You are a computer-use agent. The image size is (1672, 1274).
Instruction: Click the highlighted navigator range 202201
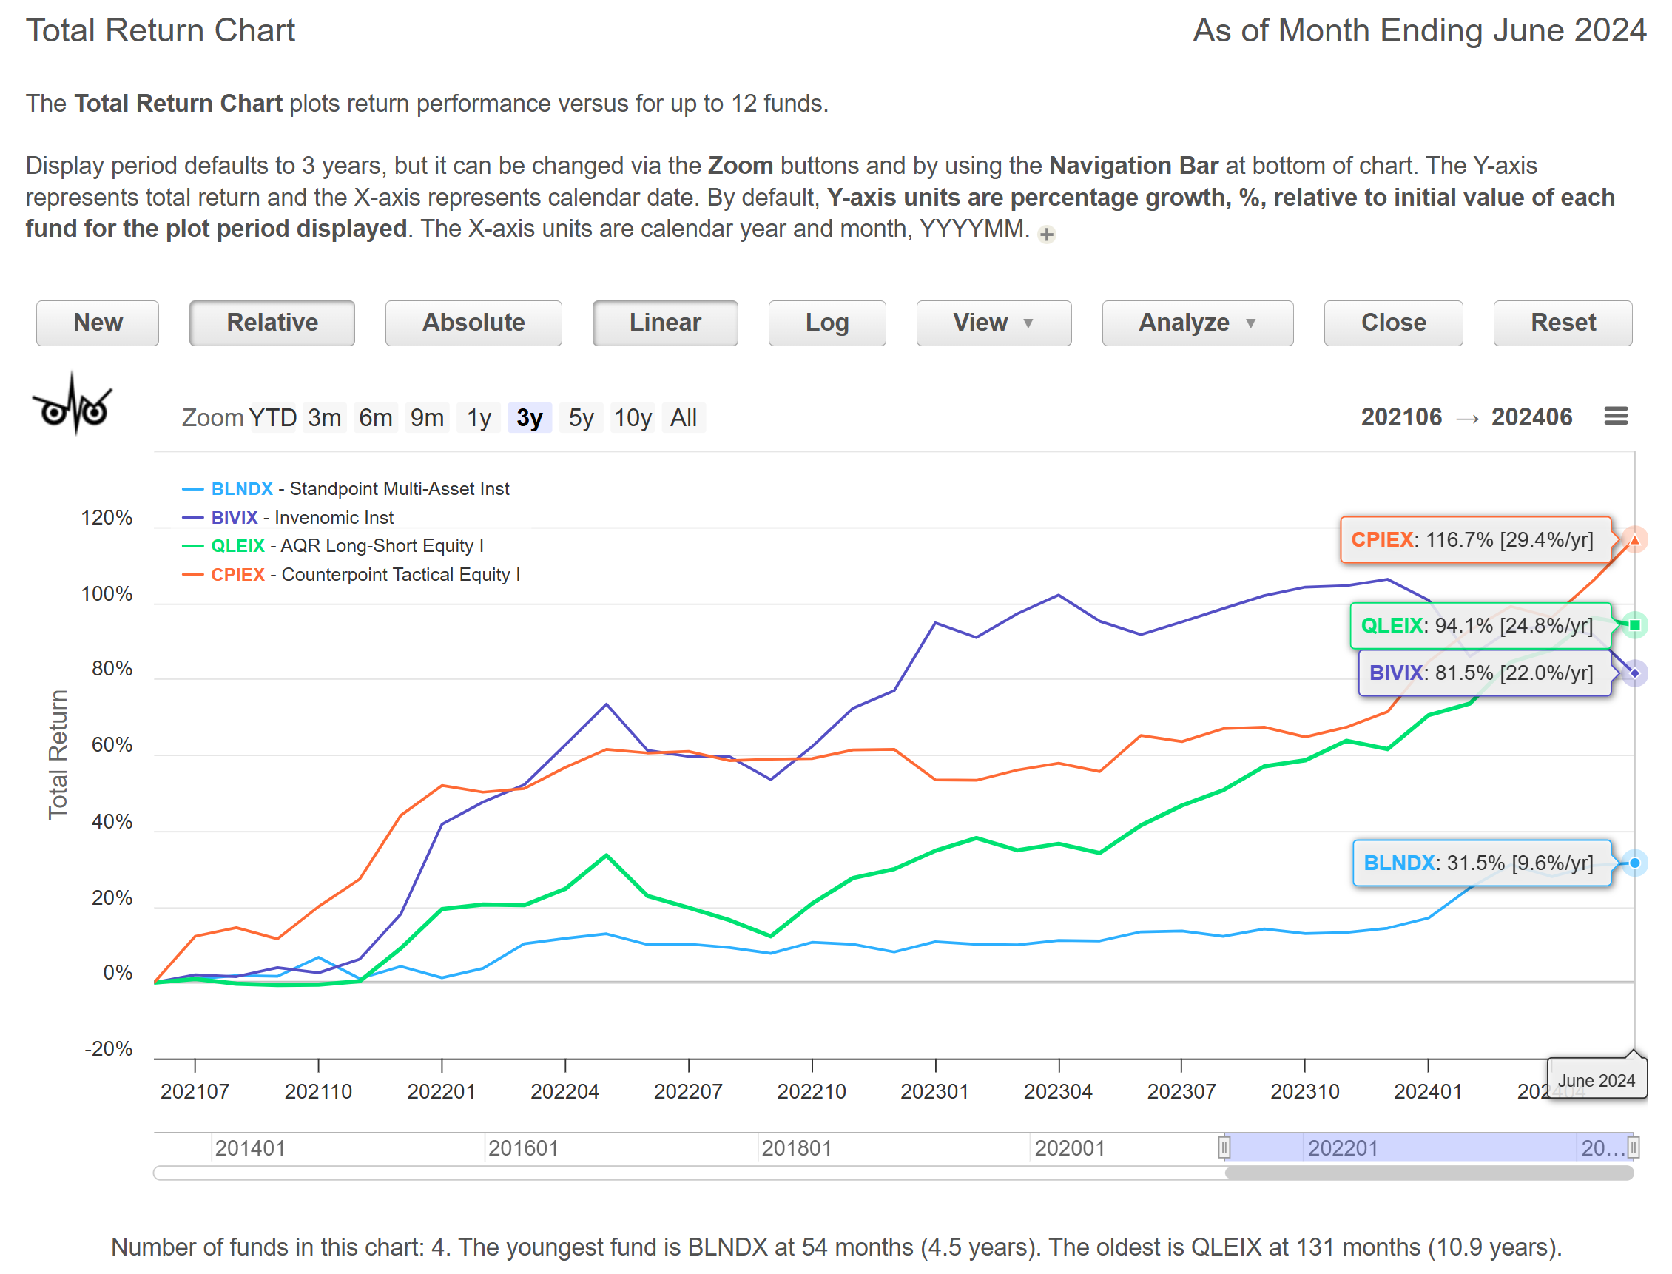(x=1343, y=1148)
